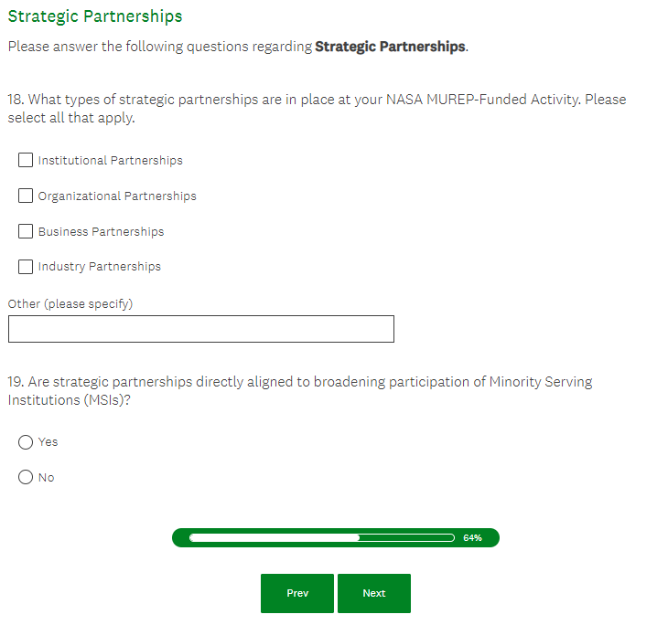This screenshot has width=657, height=625.
Task: Focus the Other (please specify) text box
Action: pyautogui.click(x=201, y=329)
